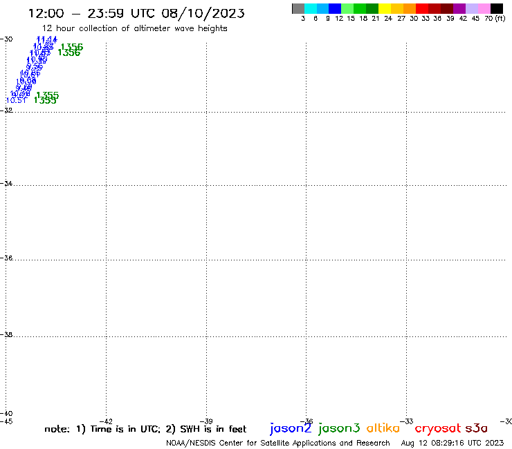The width and height of the screenshot is (512, 449).
Task: Select the yellow swatch in the wave height legend
Action: click(x=385, y=8)
